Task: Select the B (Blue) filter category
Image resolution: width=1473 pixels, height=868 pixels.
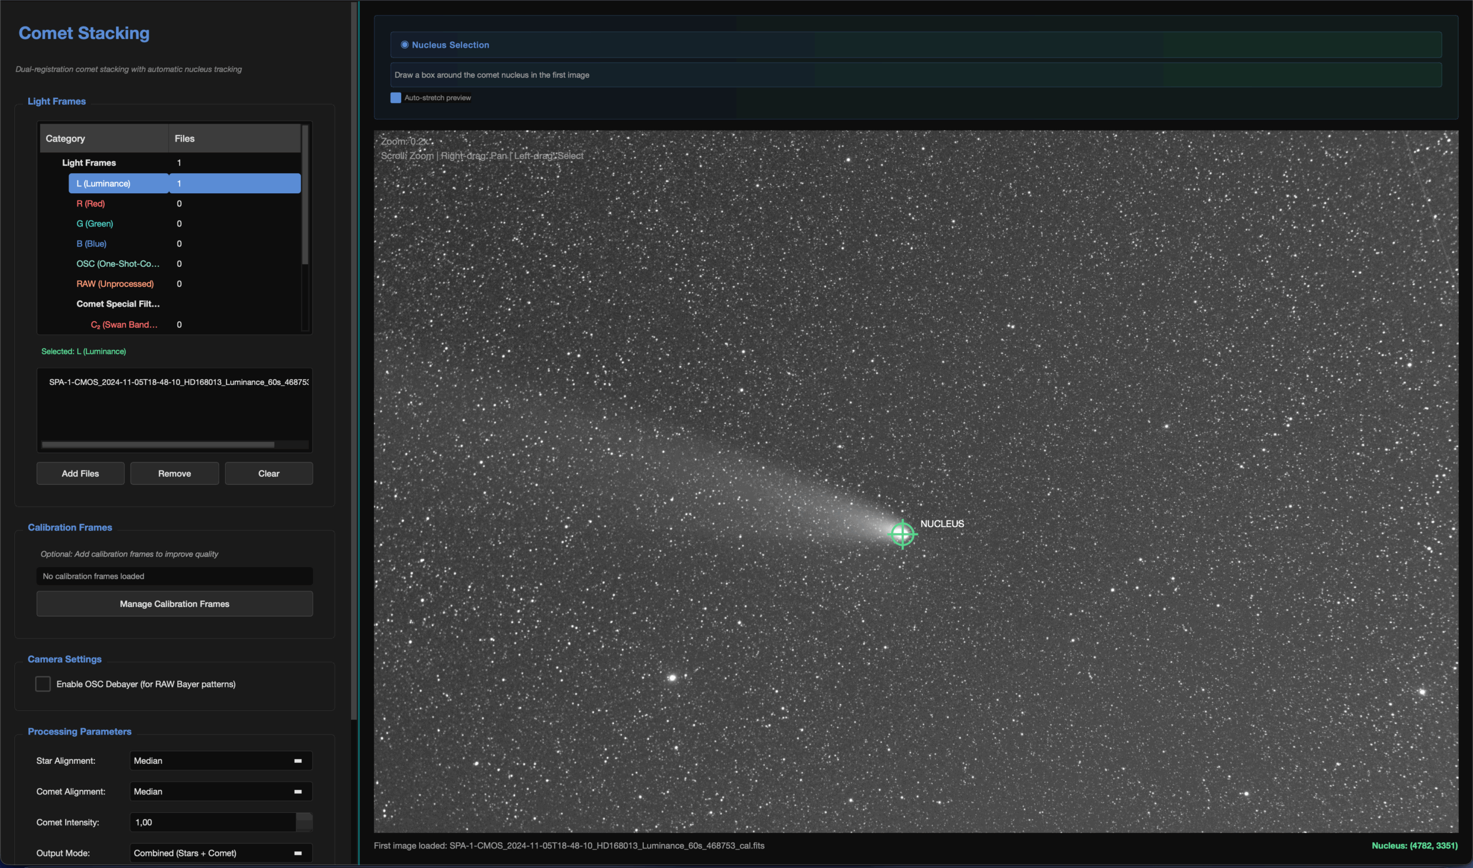Action: pos(91,243)
